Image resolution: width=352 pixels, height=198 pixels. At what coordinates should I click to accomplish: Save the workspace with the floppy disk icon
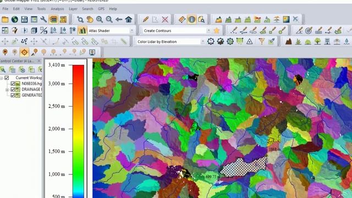[24, 20]
